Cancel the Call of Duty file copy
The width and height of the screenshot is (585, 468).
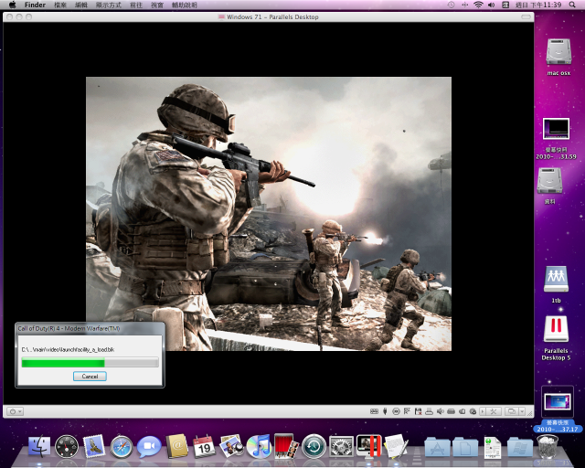point(90,377)
